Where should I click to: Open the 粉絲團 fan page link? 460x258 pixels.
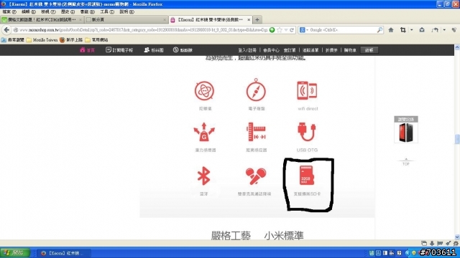coord(153,50)
